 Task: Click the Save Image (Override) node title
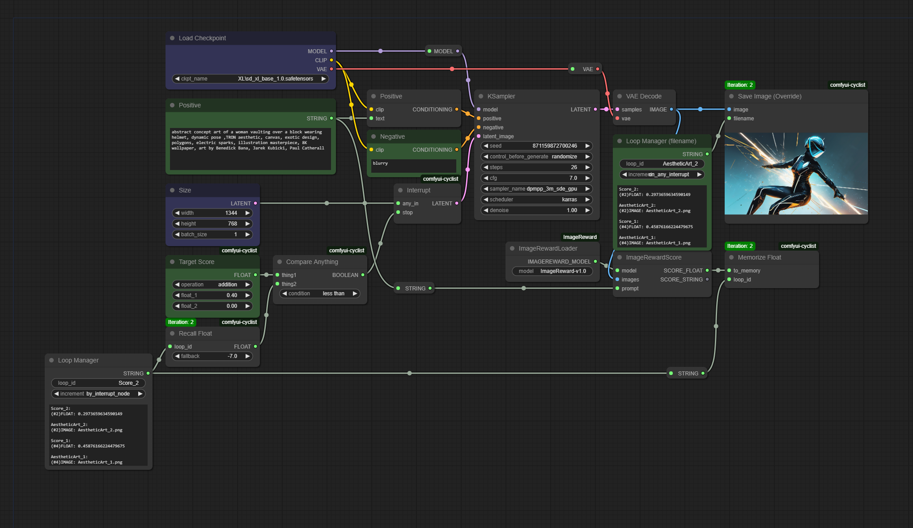(769, 96)
